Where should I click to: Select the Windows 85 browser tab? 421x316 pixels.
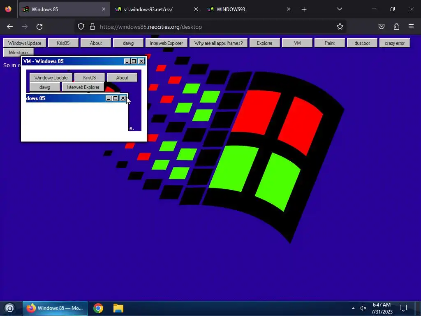[x=65, y=9]
